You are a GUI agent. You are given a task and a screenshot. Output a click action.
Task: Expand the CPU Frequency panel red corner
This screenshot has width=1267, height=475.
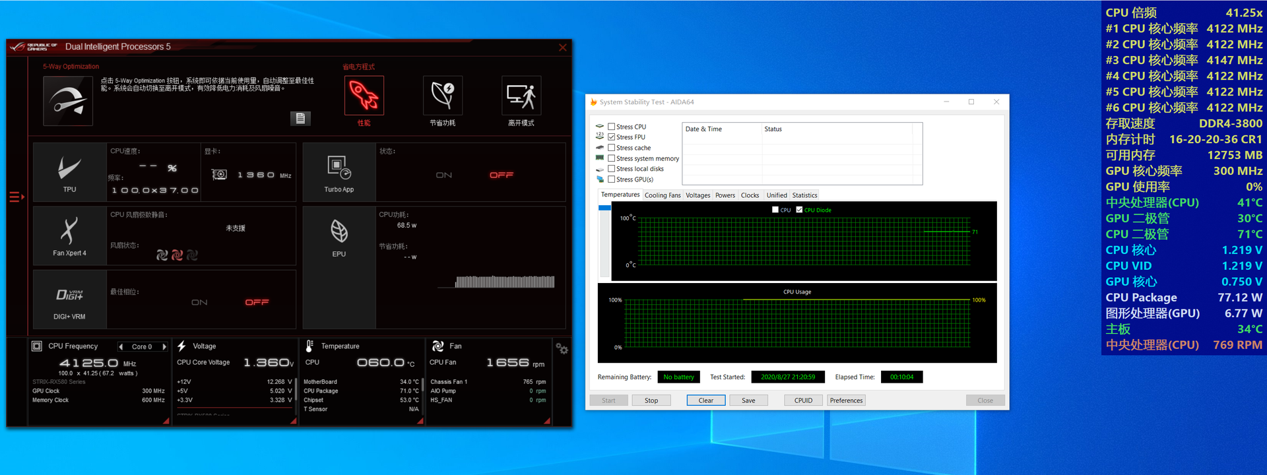166,420
